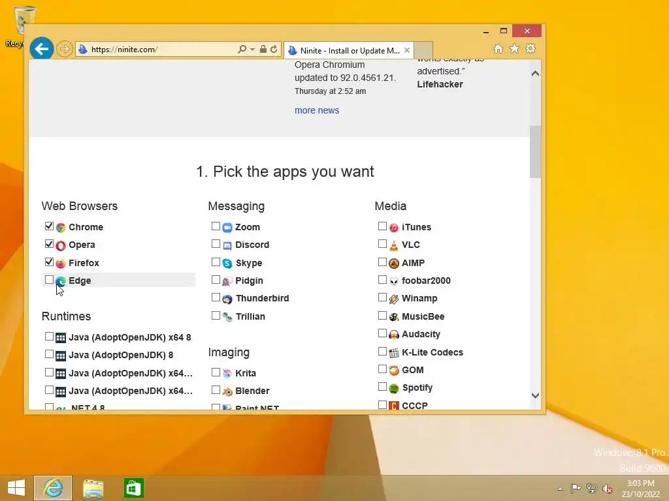Open Favorites star icon

[x=515, y=48]
